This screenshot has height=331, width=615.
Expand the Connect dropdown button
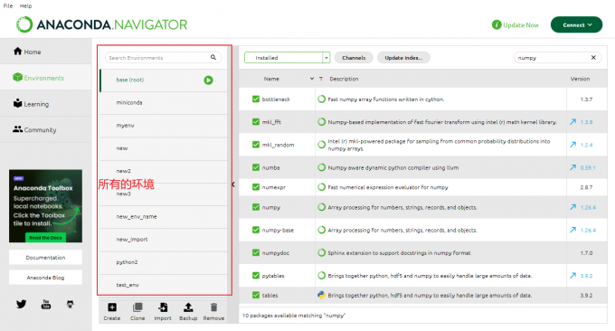(577, 24)
